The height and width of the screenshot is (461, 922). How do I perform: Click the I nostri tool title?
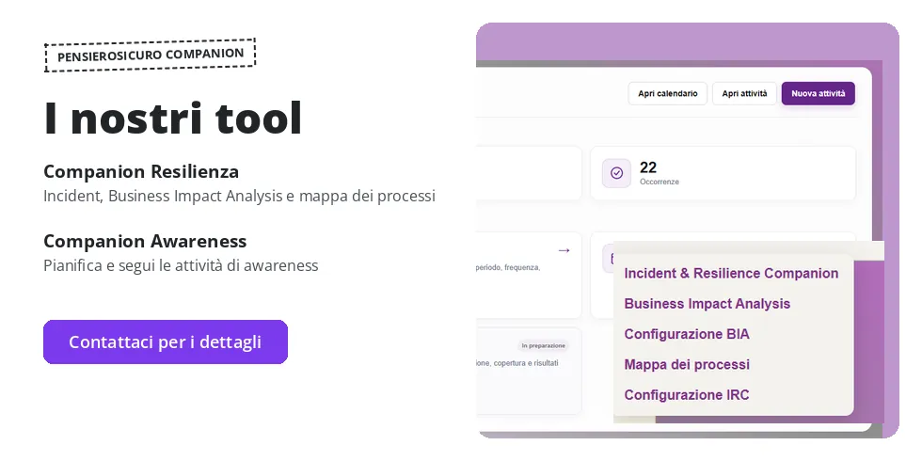click(x=173, y=118)
